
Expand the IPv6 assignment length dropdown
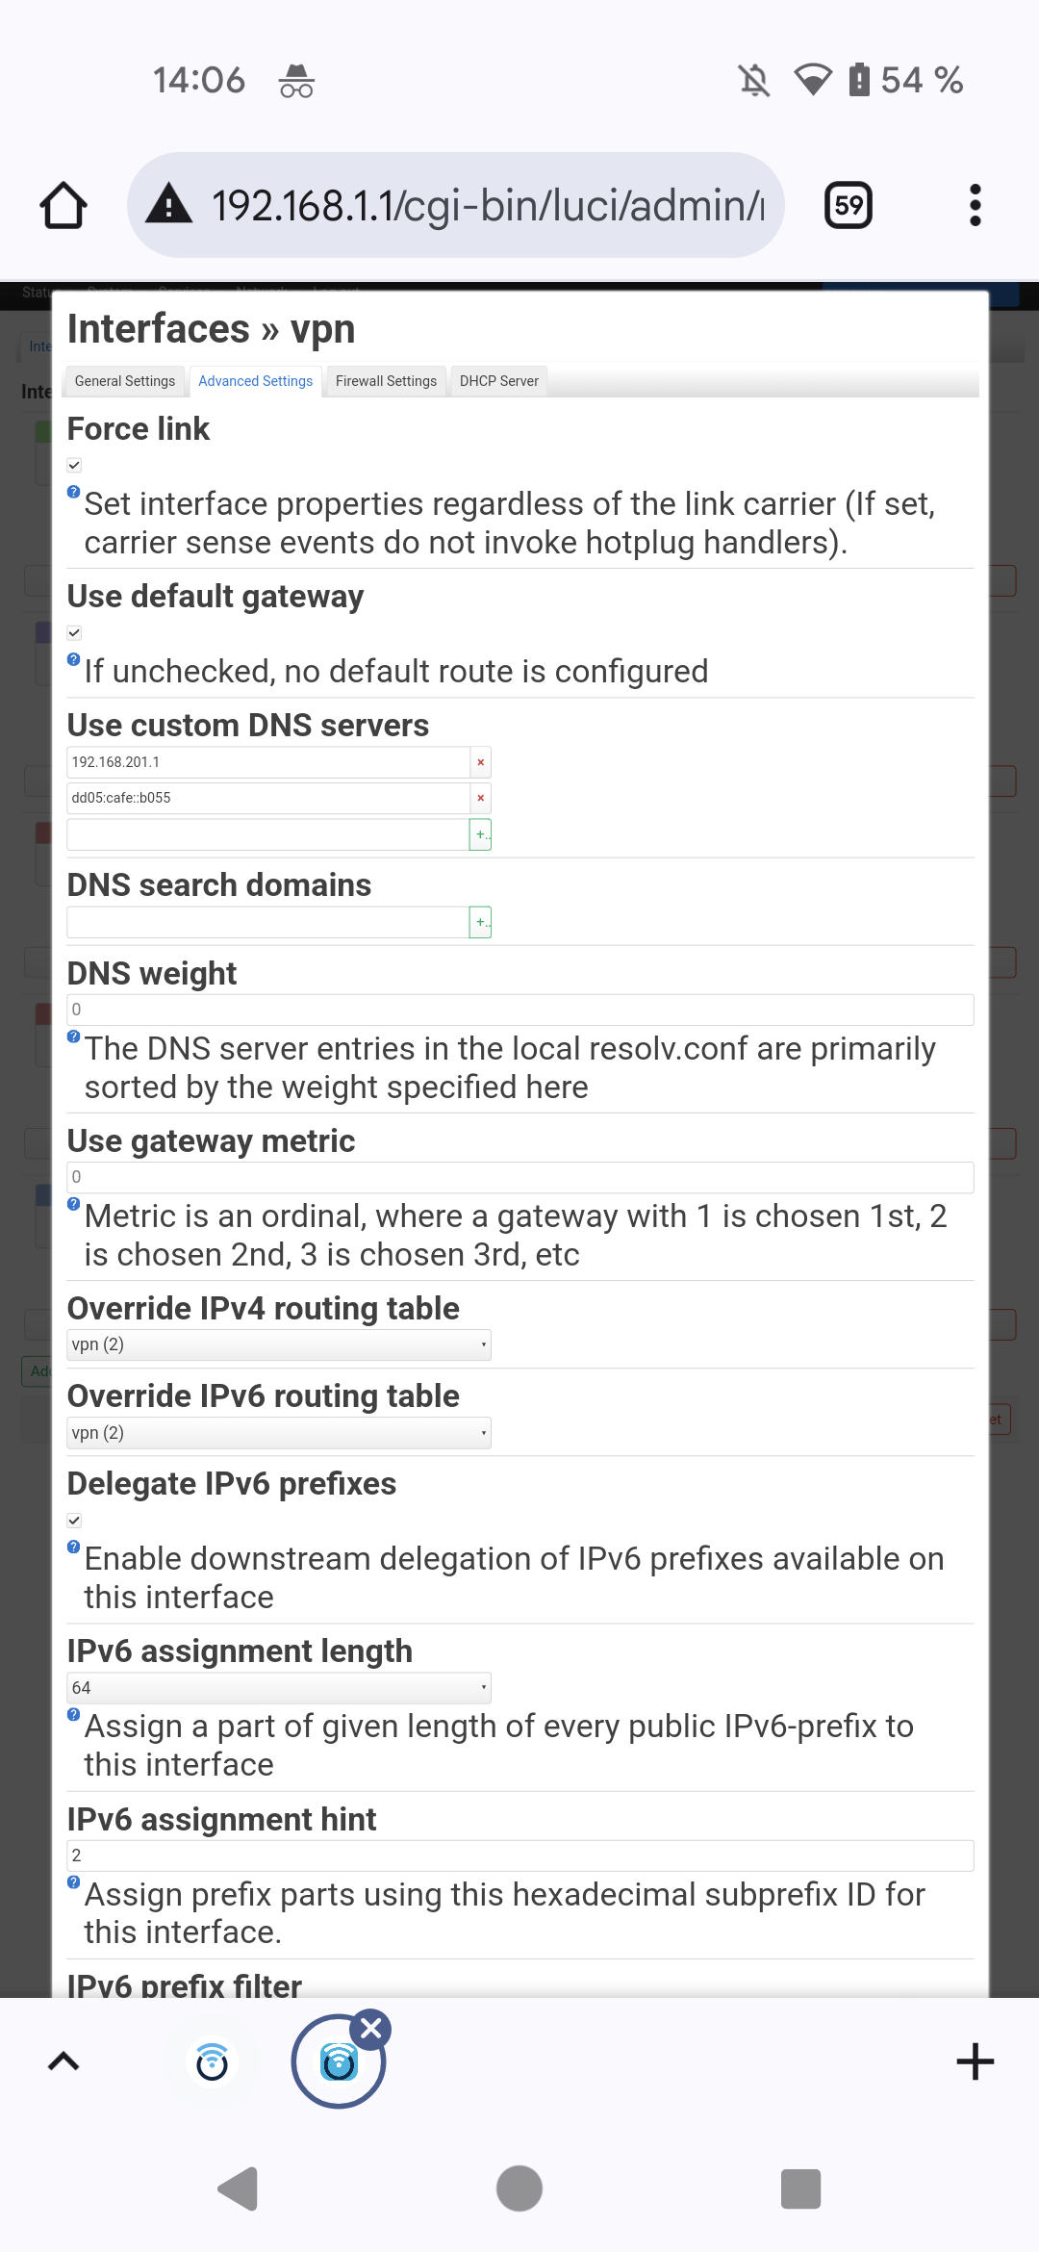coord(279,1688)
